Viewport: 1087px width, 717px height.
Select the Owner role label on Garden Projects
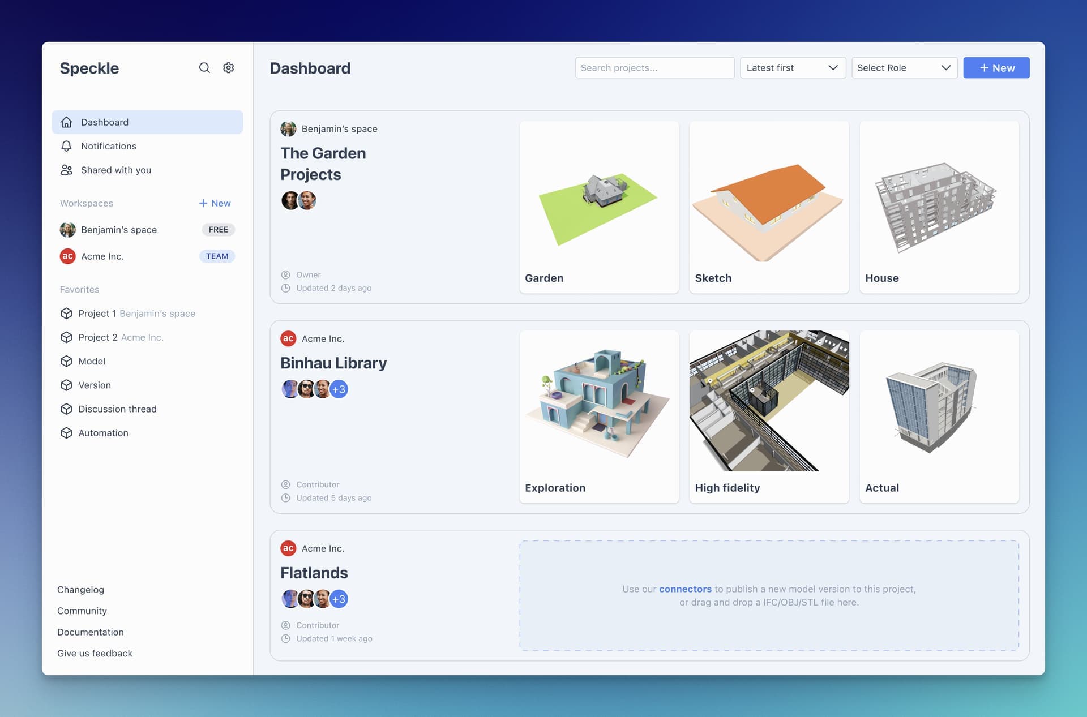[308, 274]
